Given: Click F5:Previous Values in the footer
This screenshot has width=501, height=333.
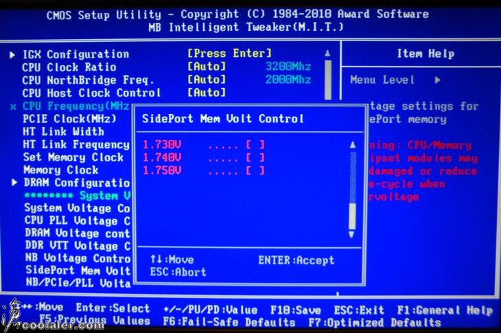Looking at the screenshot, I should click(x=95, y=320).
